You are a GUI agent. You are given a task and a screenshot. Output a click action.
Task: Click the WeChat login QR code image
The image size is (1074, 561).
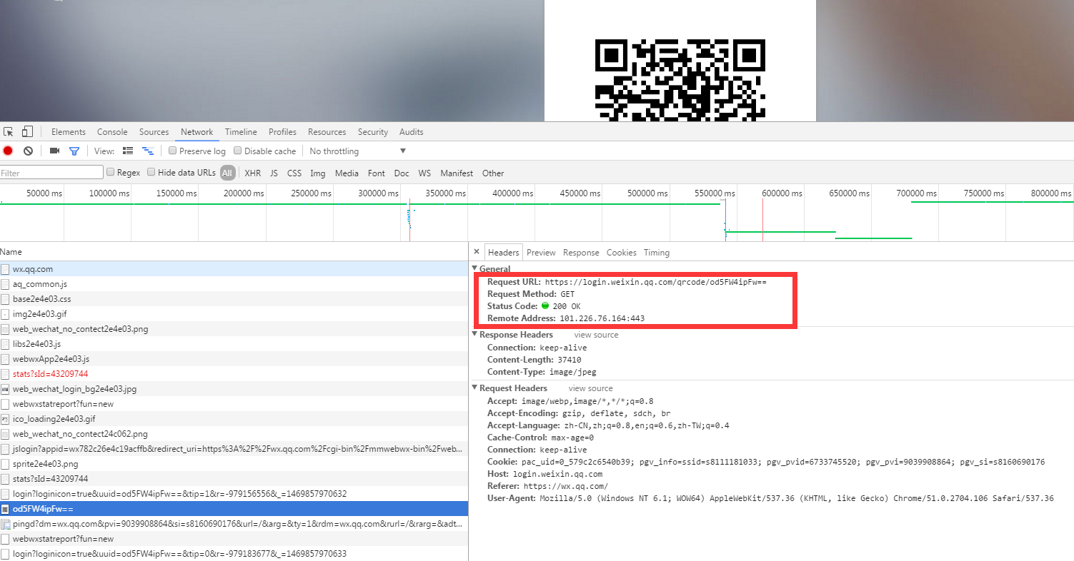[680, 79]
